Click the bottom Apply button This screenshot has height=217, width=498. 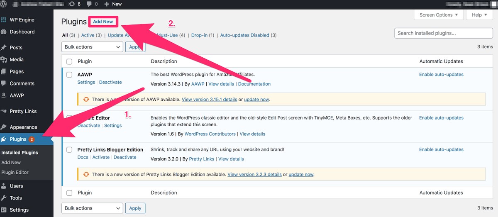(135, 208)
